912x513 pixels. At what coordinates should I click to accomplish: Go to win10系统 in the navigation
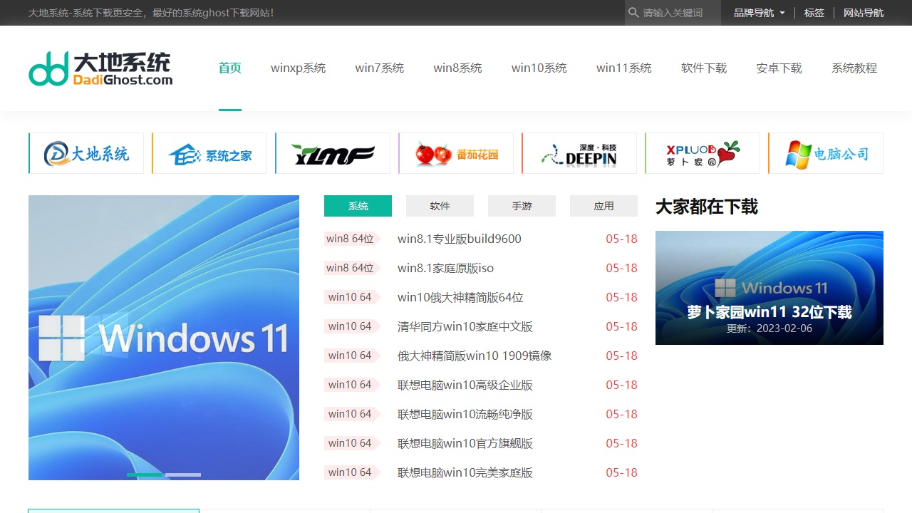pos(539,68)
